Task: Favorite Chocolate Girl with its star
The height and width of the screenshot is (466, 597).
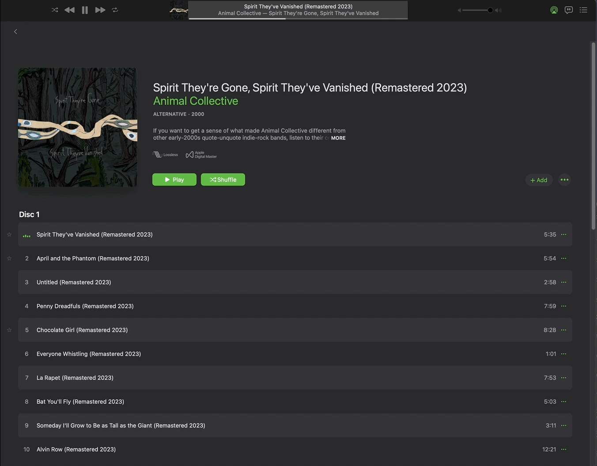Action: (x=9, y=330)
